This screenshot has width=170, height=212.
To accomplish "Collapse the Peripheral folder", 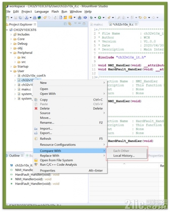I will pos(11,53).
